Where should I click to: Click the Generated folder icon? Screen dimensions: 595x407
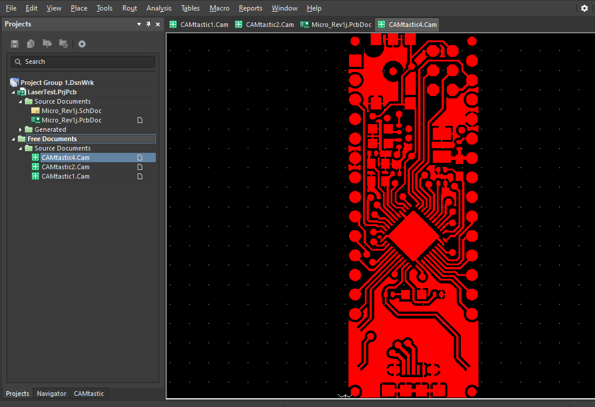pyautogui.click(x=29, y=129)
